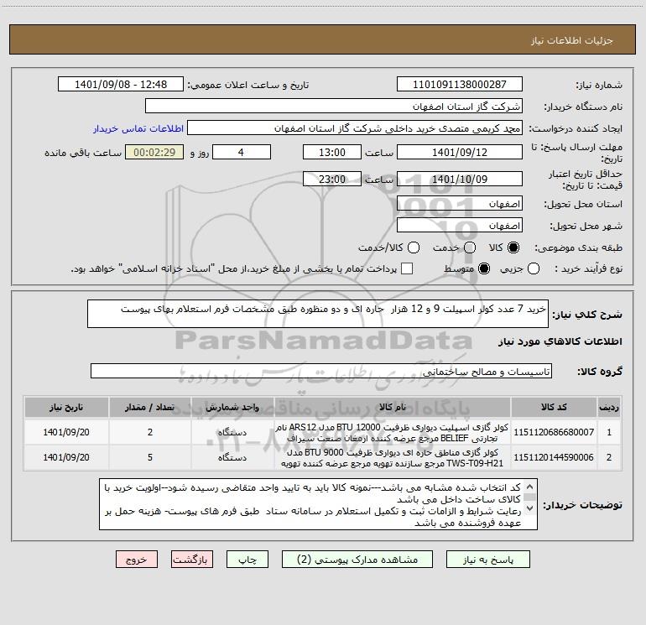Image resolution: width=646 pixels, height=625 pixels.
Task: Select item code 1151120144590006
Action: pyautogui.click(x=554, y=457)
